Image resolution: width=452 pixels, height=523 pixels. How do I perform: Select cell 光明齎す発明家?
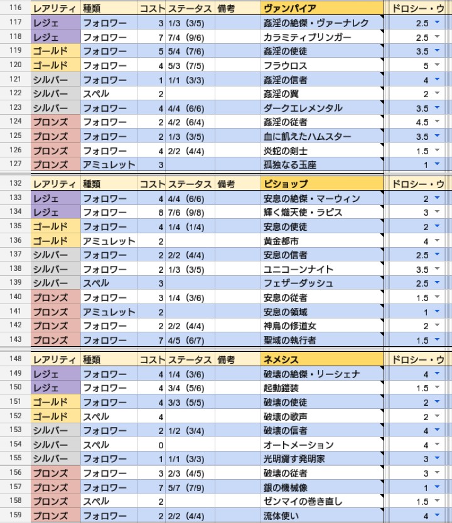(322, 458)
